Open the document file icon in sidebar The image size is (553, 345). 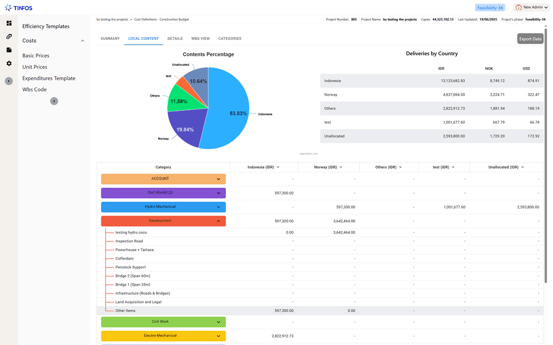click(9, 50)
